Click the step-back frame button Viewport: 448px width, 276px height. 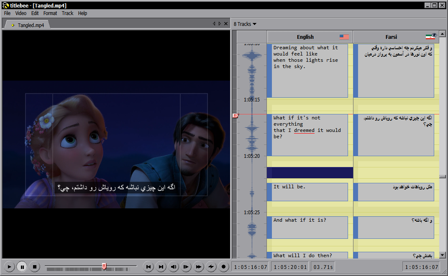click(x=174, y=267)
